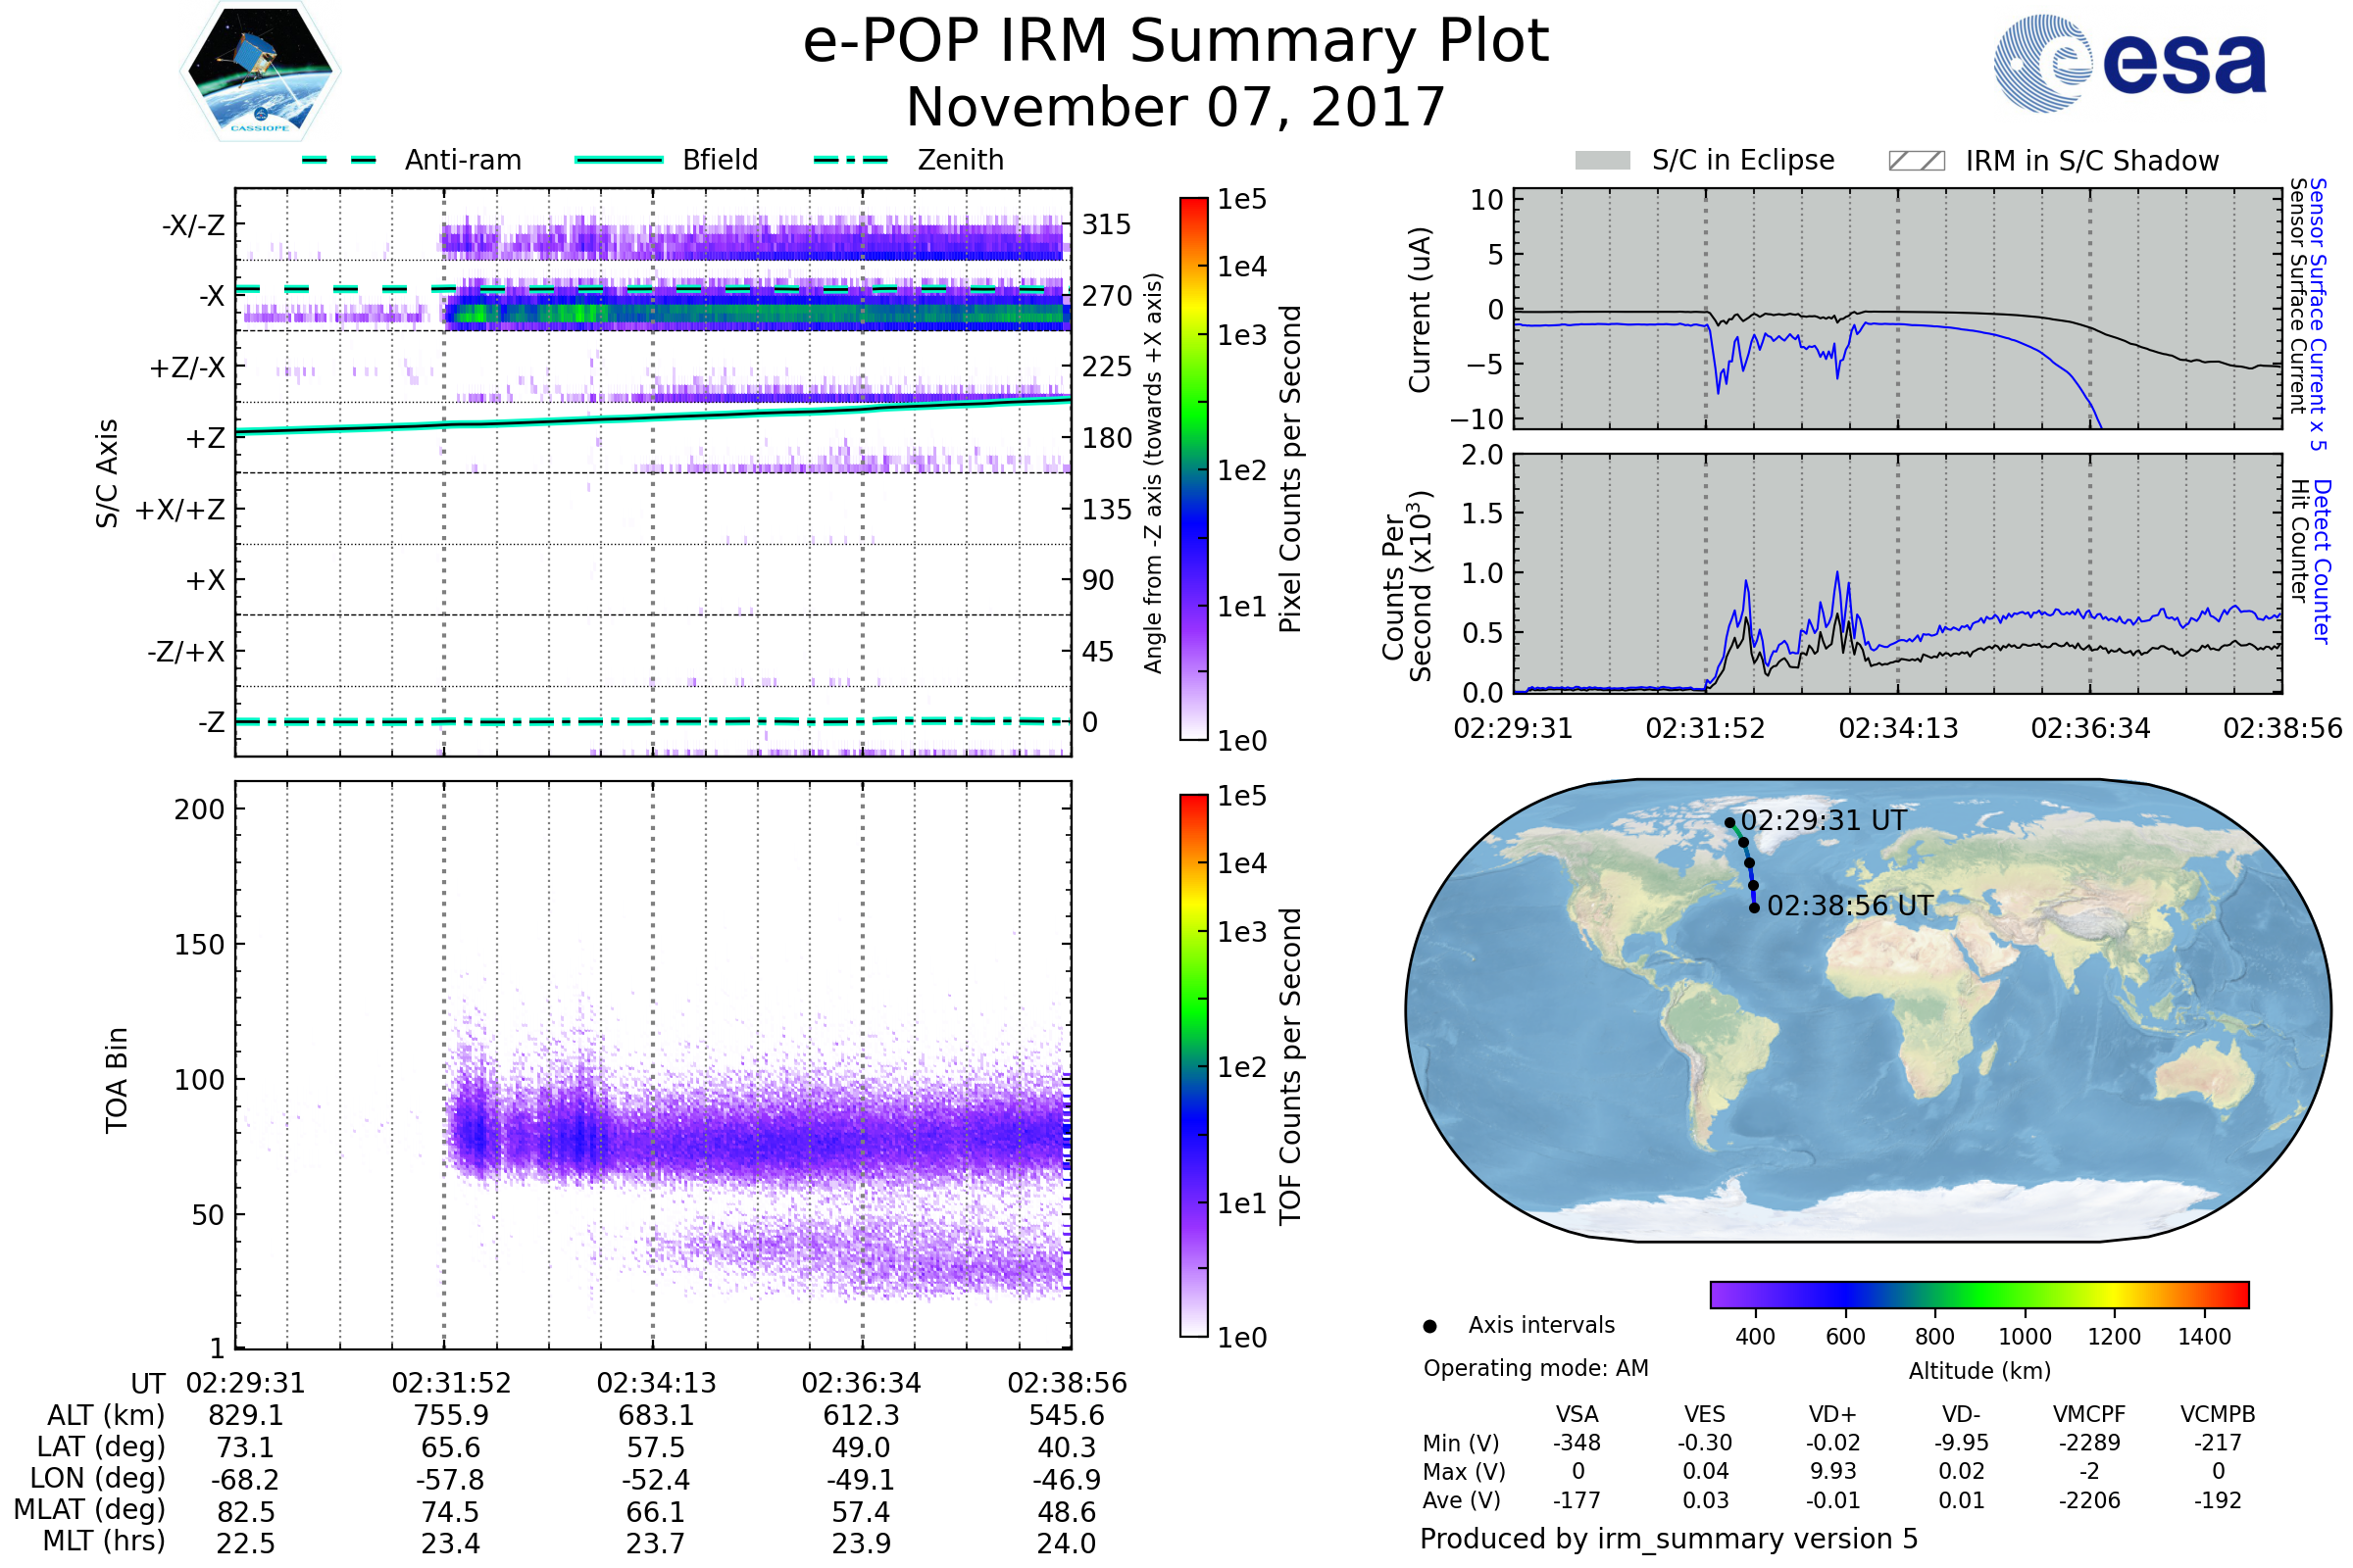The width and height of the screenshot is (2353, 1568).
Task: Click the November 07, 2017 date text
Action: pos(1176,108)
